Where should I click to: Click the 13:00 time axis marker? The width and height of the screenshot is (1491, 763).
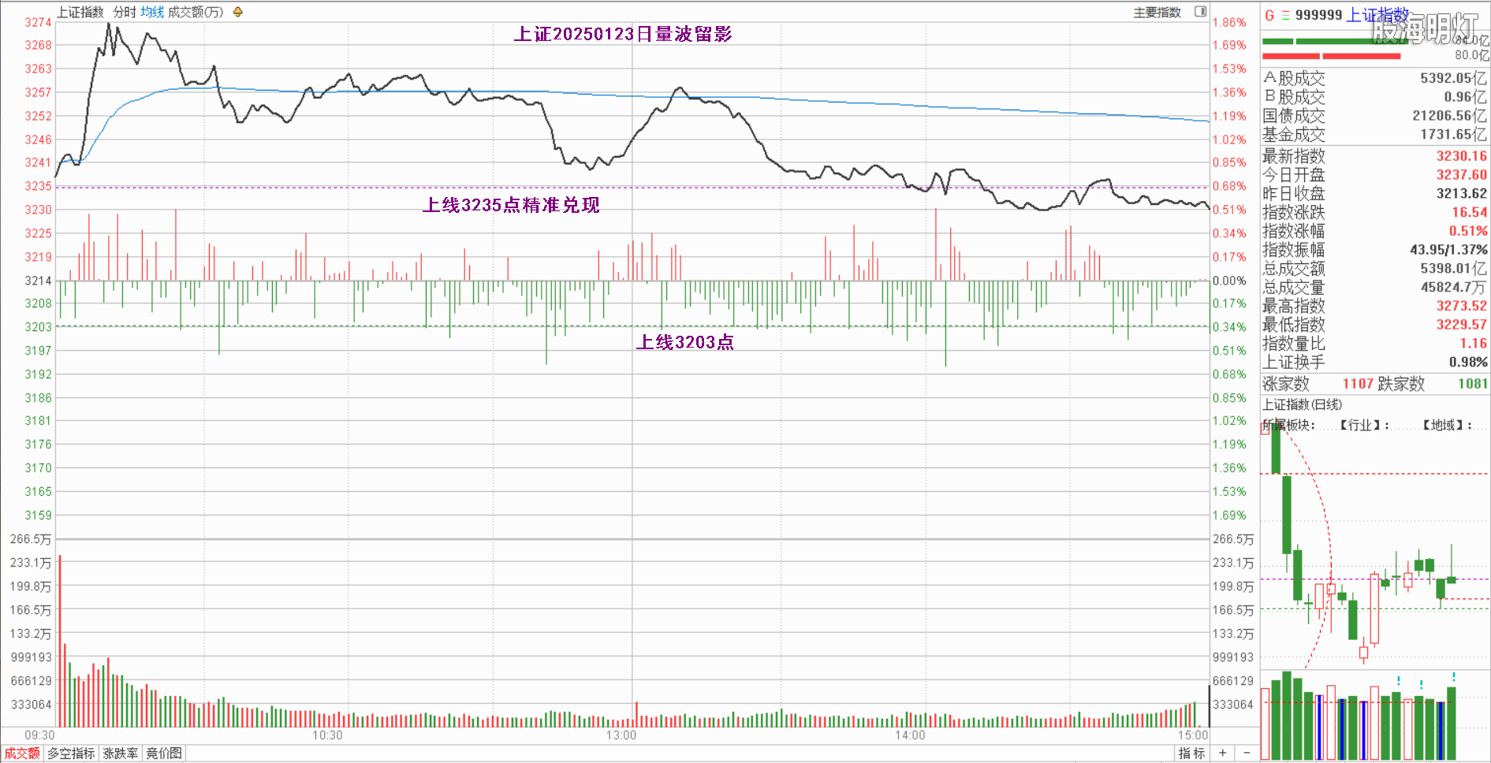(621, 735)
